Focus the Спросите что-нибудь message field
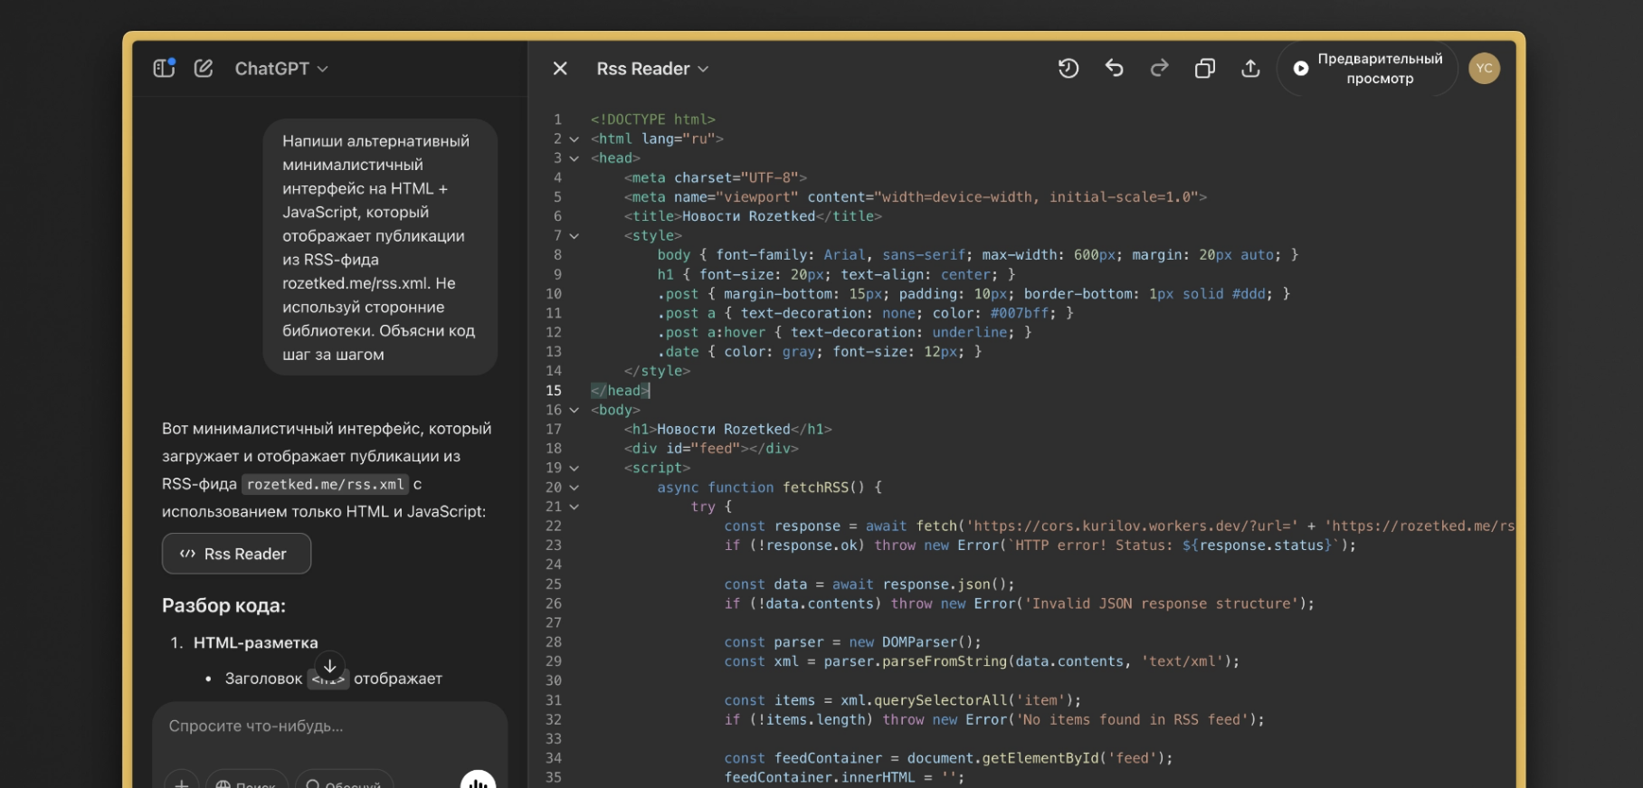This screenshot has width=1643, height=788. pos(329,726)
